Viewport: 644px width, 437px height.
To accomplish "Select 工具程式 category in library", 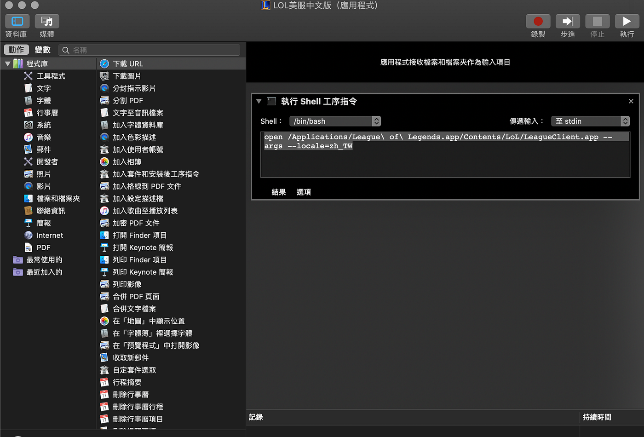I will click(51, 76).
